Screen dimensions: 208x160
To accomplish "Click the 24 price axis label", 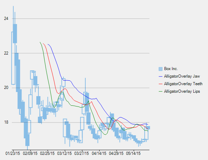I will (x=6, y=19).
